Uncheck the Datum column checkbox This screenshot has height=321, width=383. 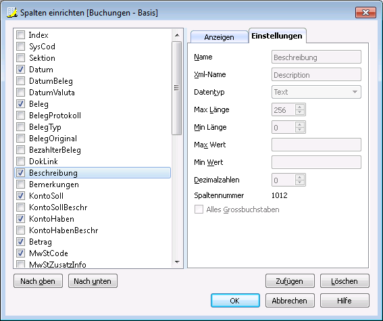20,70
